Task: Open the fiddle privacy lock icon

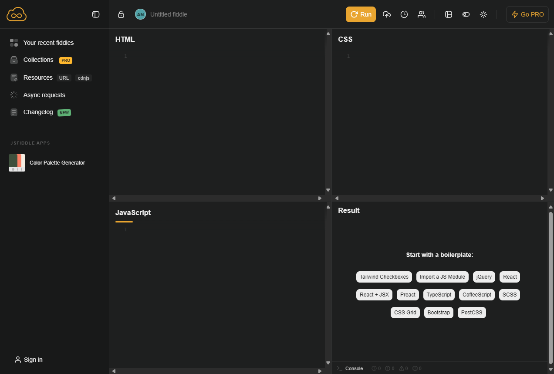Action: tap(121, 14)
